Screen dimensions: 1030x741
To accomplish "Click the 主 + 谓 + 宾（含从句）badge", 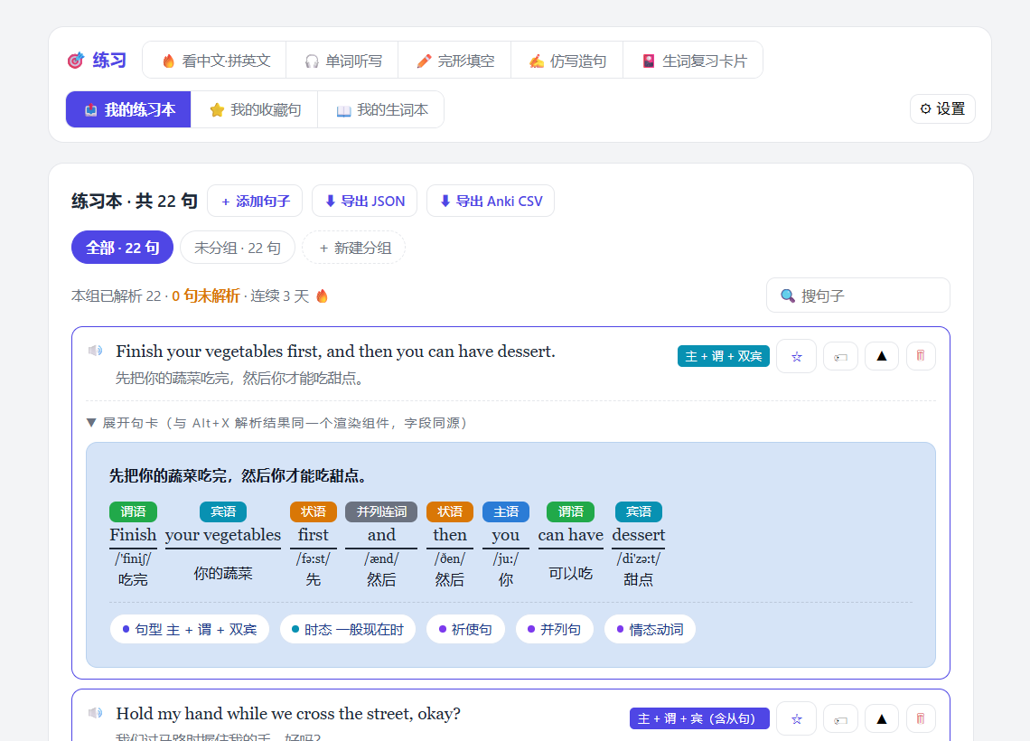I will point(699,718).
